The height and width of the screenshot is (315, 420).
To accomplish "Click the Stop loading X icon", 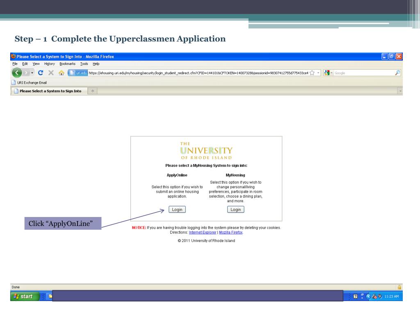I will click(51, 73).
